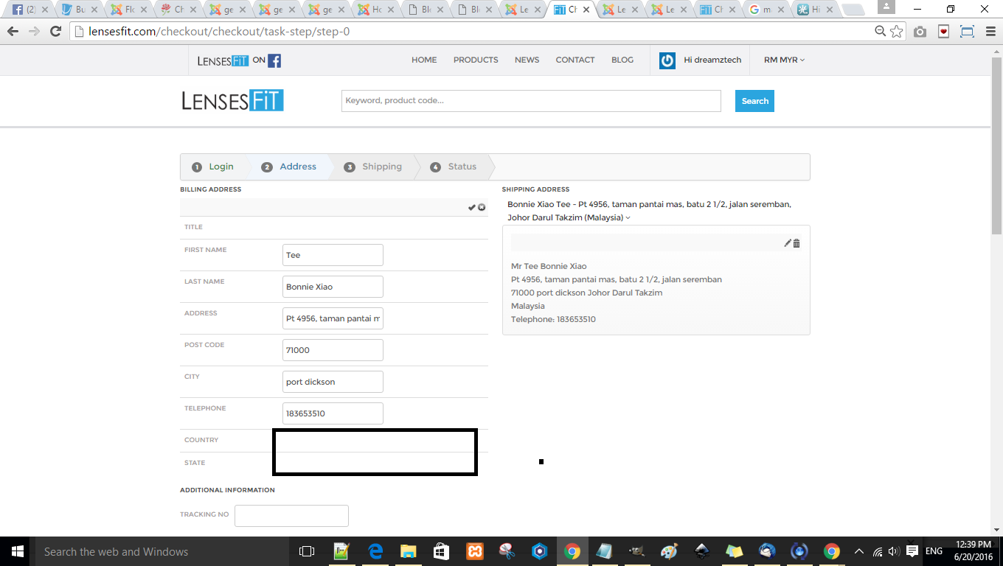Open the zoom magnifier in the address bar
Image resolution: width=1003 pixels, height=566 pixels.
coord(881,31)
